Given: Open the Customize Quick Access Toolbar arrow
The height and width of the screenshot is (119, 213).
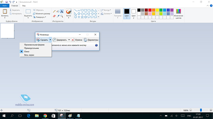Looking at the screenshot, I should click(17, 2).
